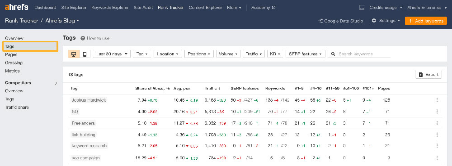The height and width of the screenshot is (166, 452).
Task: Open Google Data Studio integration
Action: pyautogui.click(x=340, y=21)
